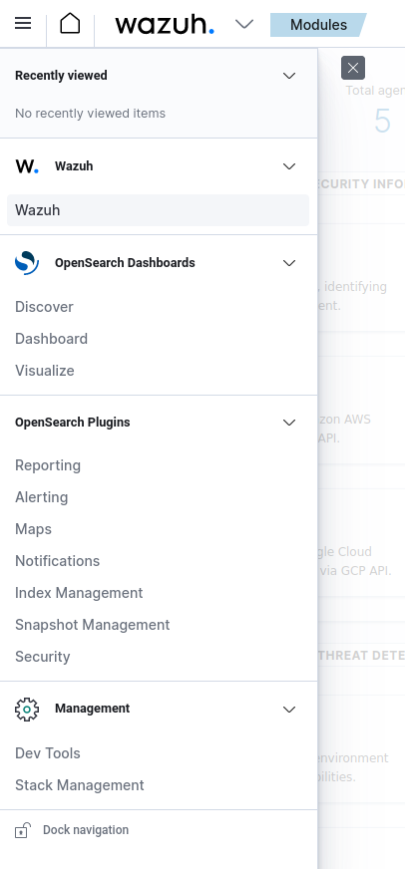Image resolution: width=405 pixels, height=869 pixels.
Task: Click the Dock navigation lock icon
Action: point(23,830)
